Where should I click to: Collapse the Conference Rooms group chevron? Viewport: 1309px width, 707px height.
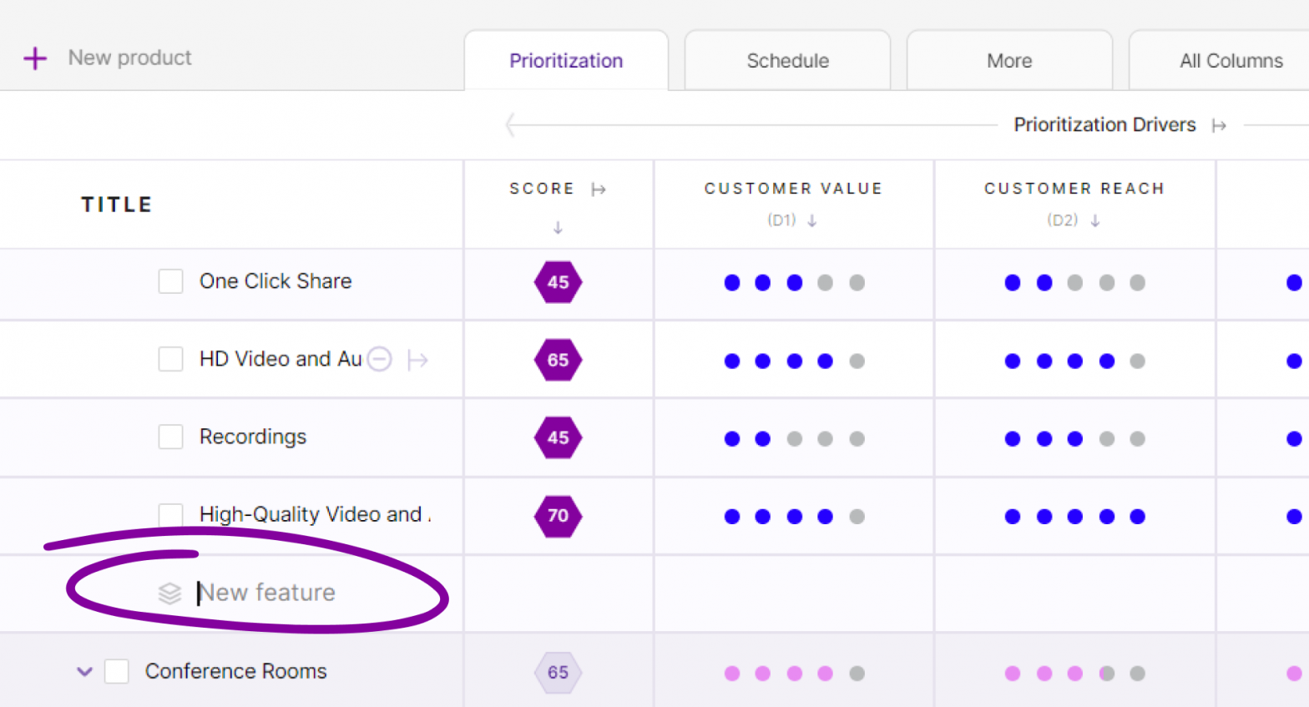(84, 671)
